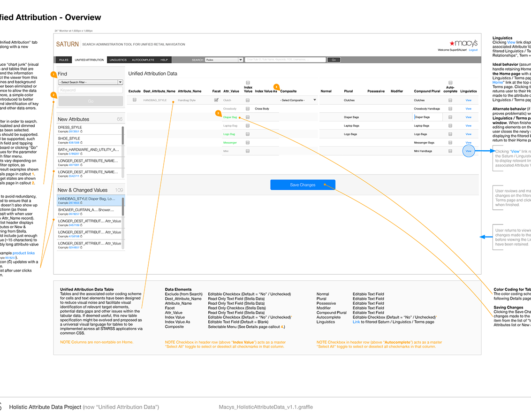Toggle Index Value checkbox for Crossbody
Viewport: 531px width, 416px height.
[248, 109]
